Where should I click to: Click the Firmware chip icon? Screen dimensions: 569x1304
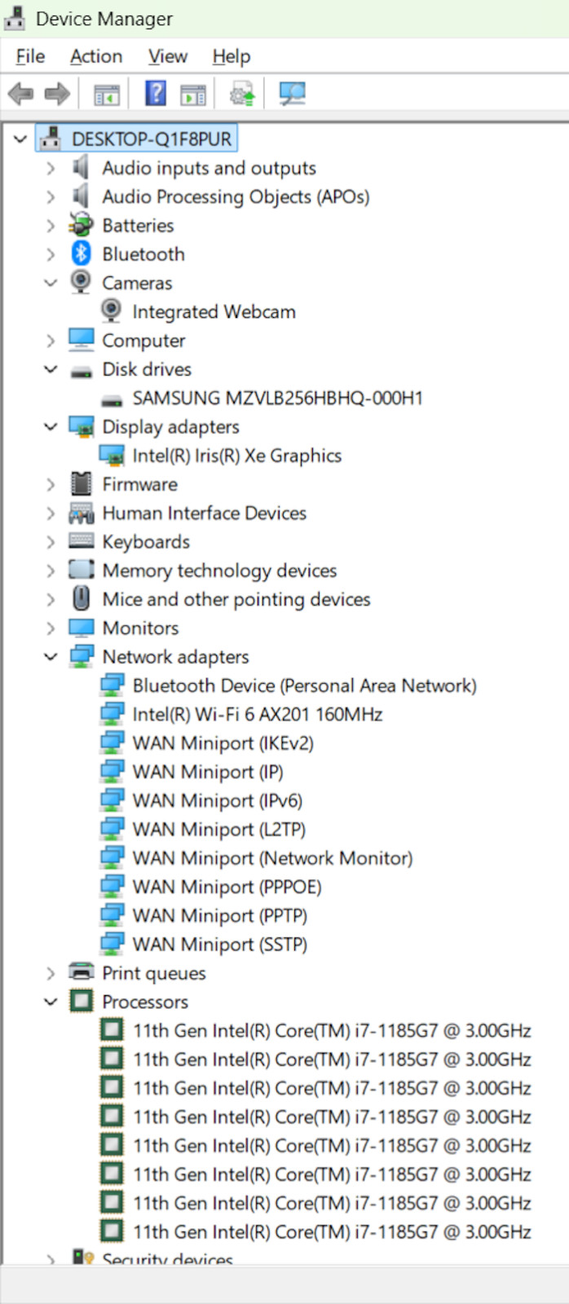(81, 483)
